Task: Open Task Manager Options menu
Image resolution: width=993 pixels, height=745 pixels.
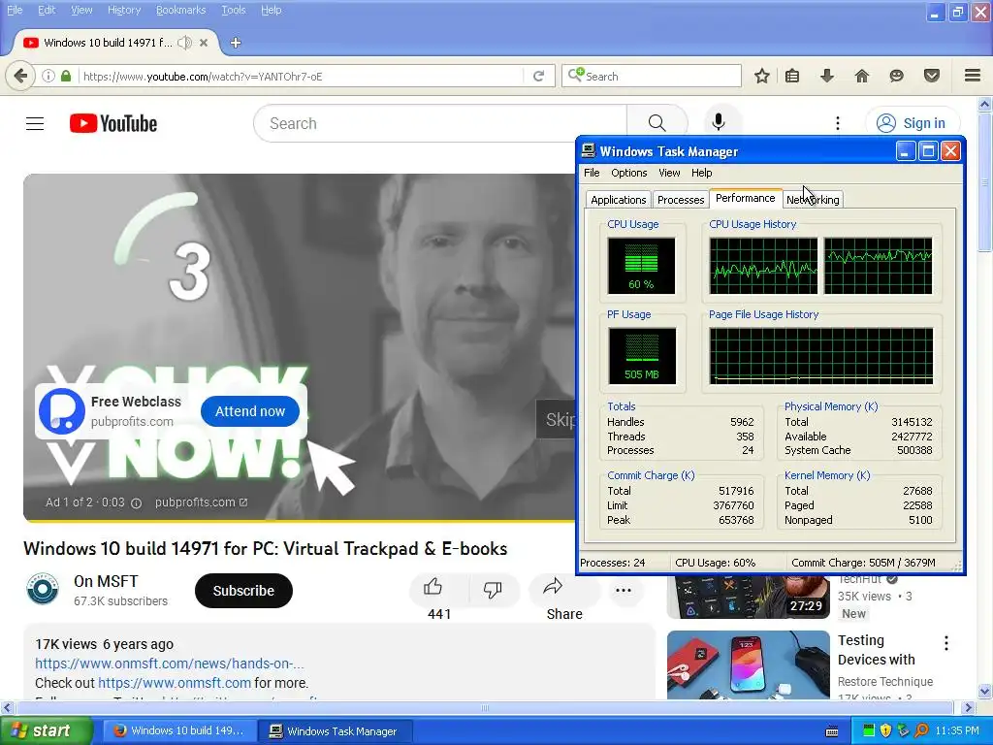Action: [628, 173]
